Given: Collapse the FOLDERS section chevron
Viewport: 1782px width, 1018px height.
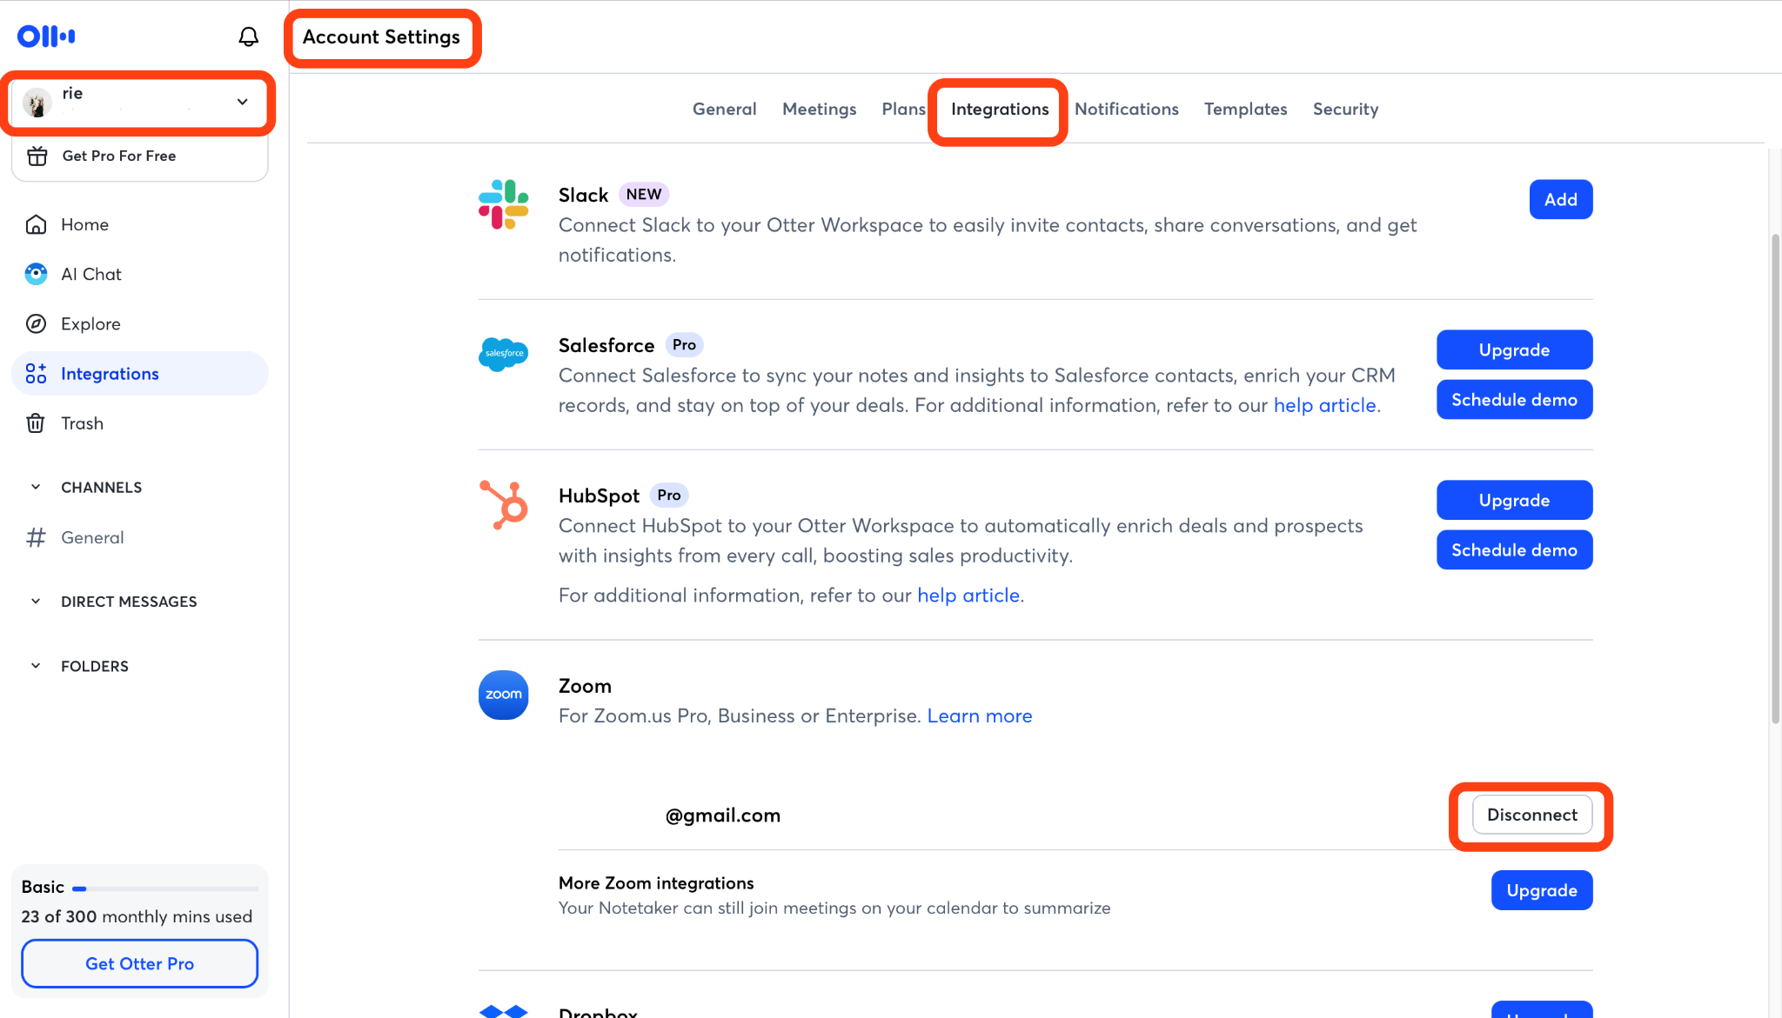Looking at the screenshot, I should point(36,666).
